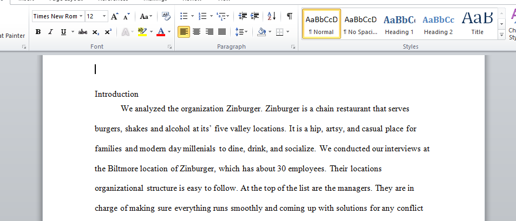Click the Introduction heading text
This screenshot has width=516, height=221.
tap(116, 94)
